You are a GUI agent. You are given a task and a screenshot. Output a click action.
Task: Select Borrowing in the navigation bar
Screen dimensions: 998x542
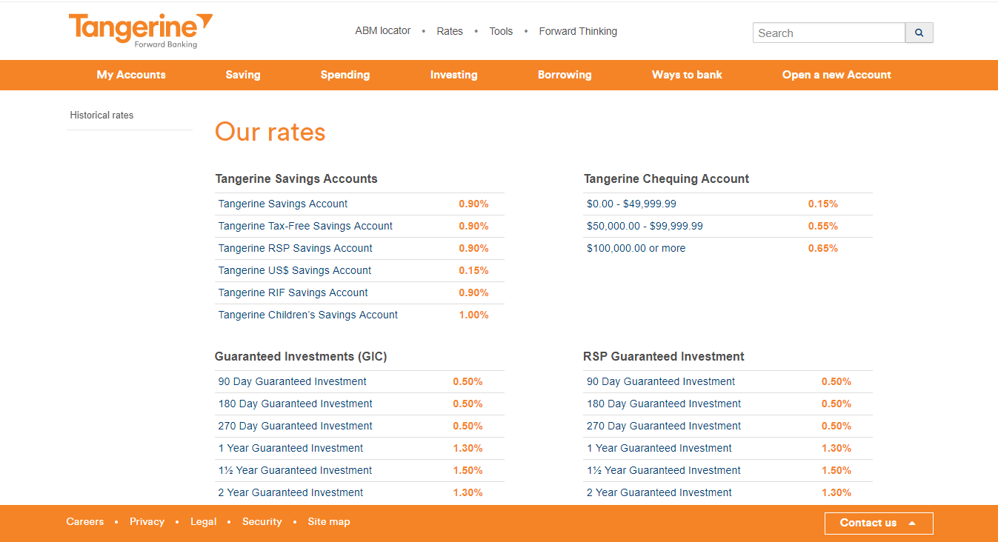pos(565,75)
